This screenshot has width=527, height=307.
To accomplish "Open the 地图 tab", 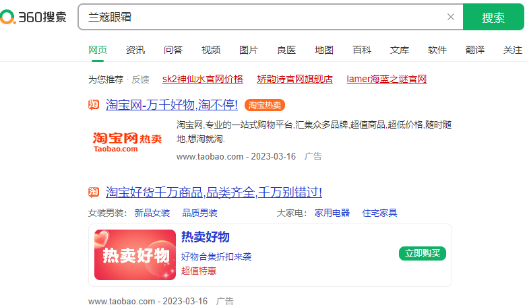I will pyautogui.click(x=324, y=50).
